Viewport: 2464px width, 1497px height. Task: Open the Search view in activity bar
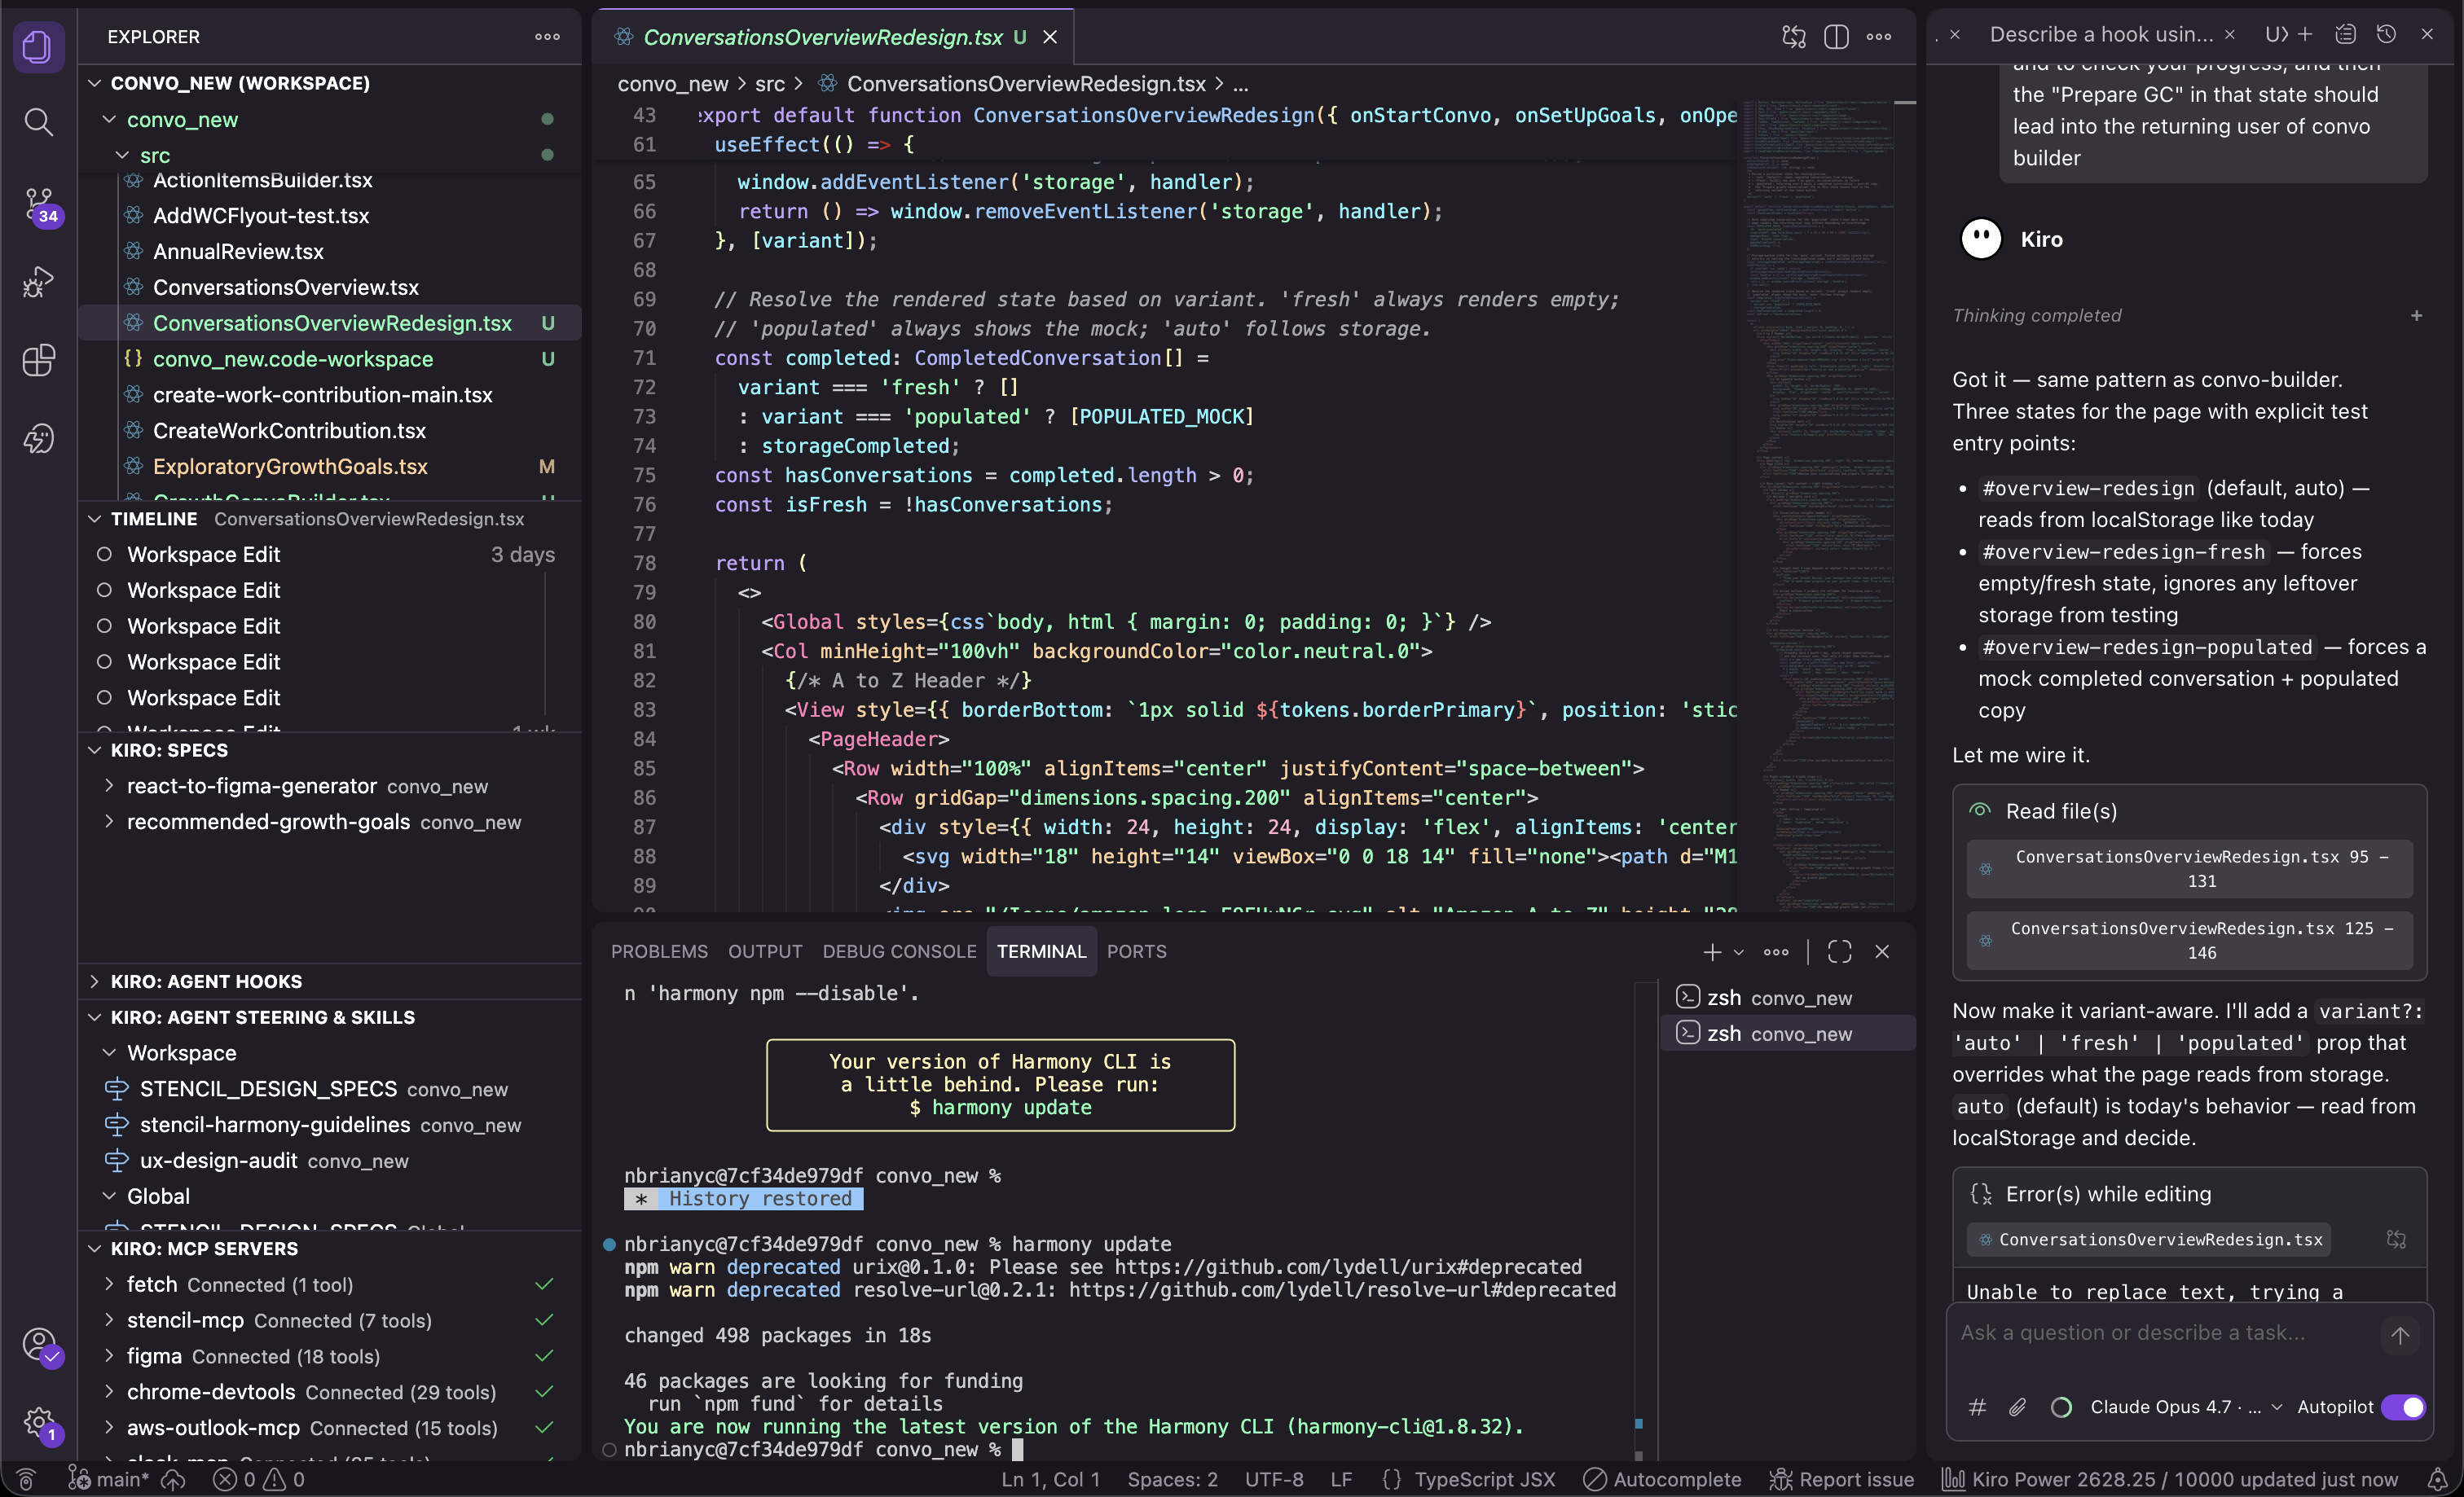coord(38,122)
